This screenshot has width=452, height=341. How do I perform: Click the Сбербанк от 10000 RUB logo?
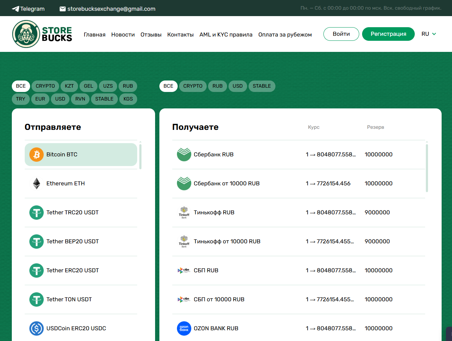pyautogui.click(x=184, y=184)
